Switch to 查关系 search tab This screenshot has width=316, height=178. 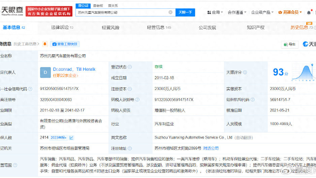point(113,6)
